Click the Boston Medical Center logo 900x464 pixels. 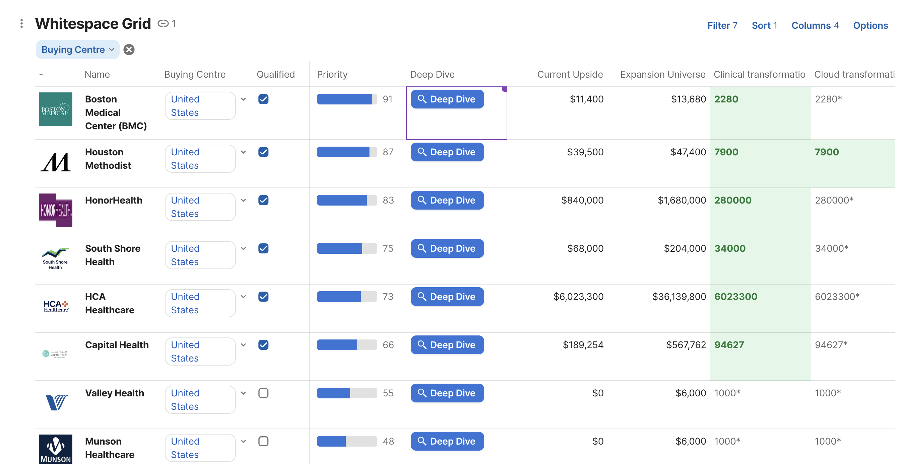click(x=55, y=109)
